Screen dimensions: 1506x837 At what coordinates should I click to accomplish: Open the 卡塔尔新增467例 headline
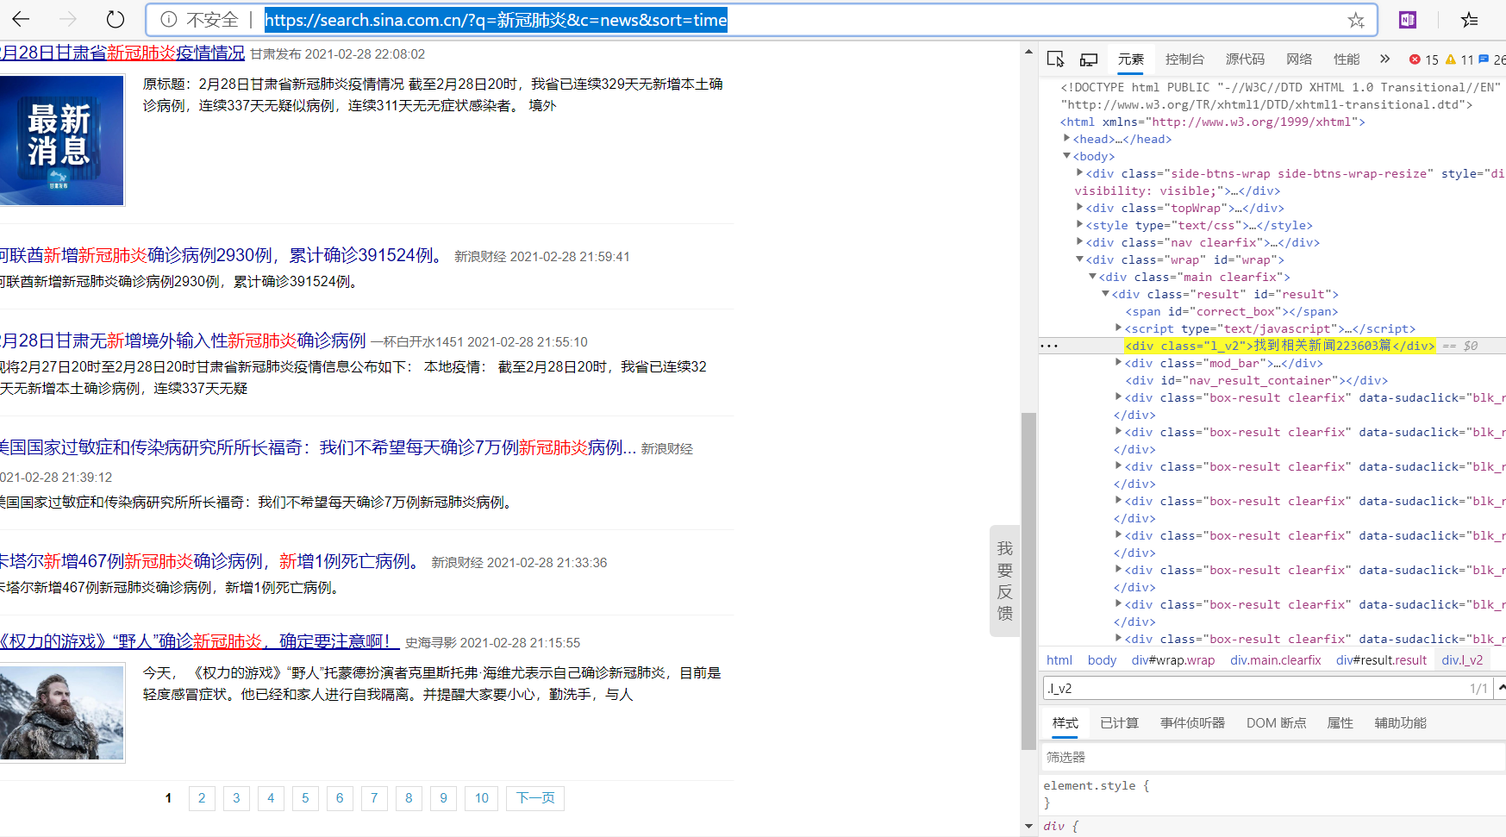point(211,561)
